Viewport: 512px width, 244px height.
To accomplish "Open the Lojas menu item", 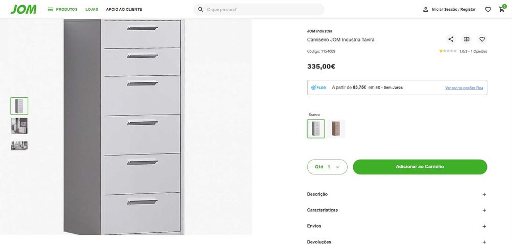I will click(92, 9).
